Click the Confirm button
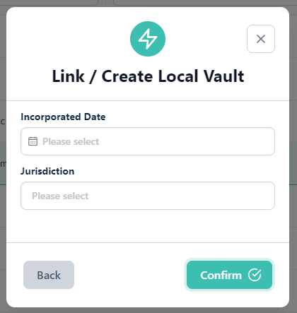Image resolution: width=297 pixels, height=313 pixels. 229,275
